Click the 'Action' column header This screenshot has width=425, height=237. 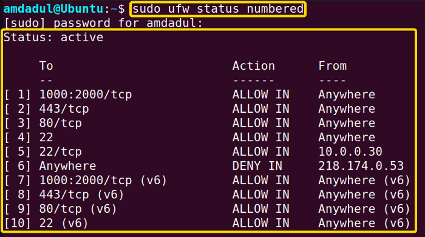tap(253, 65)
